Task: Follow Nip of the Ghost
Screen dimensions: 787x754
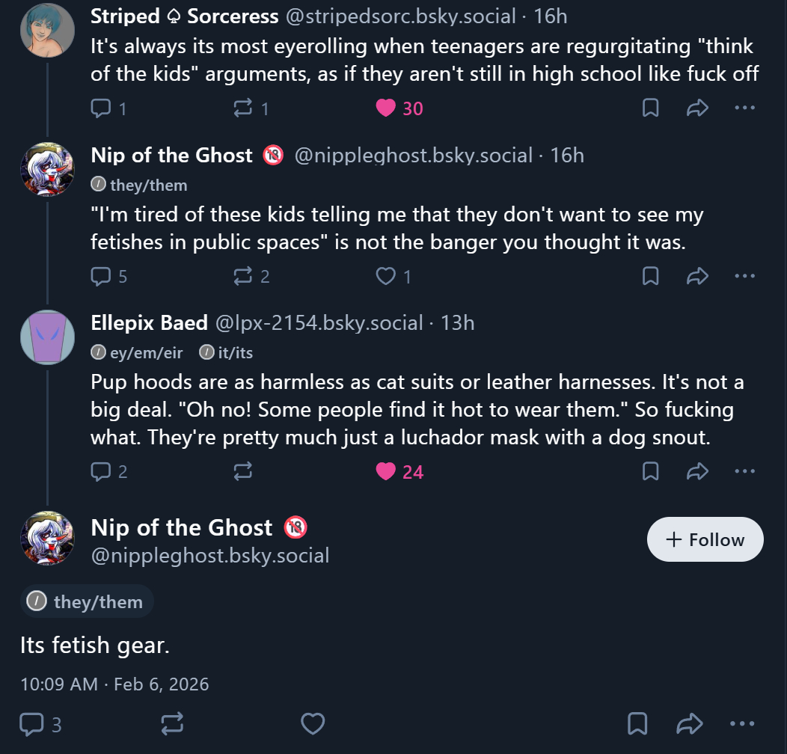Action: 705,539
